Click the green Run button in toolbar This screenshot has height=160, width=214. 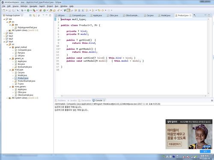pyautogui.click(x=28, y=10)
